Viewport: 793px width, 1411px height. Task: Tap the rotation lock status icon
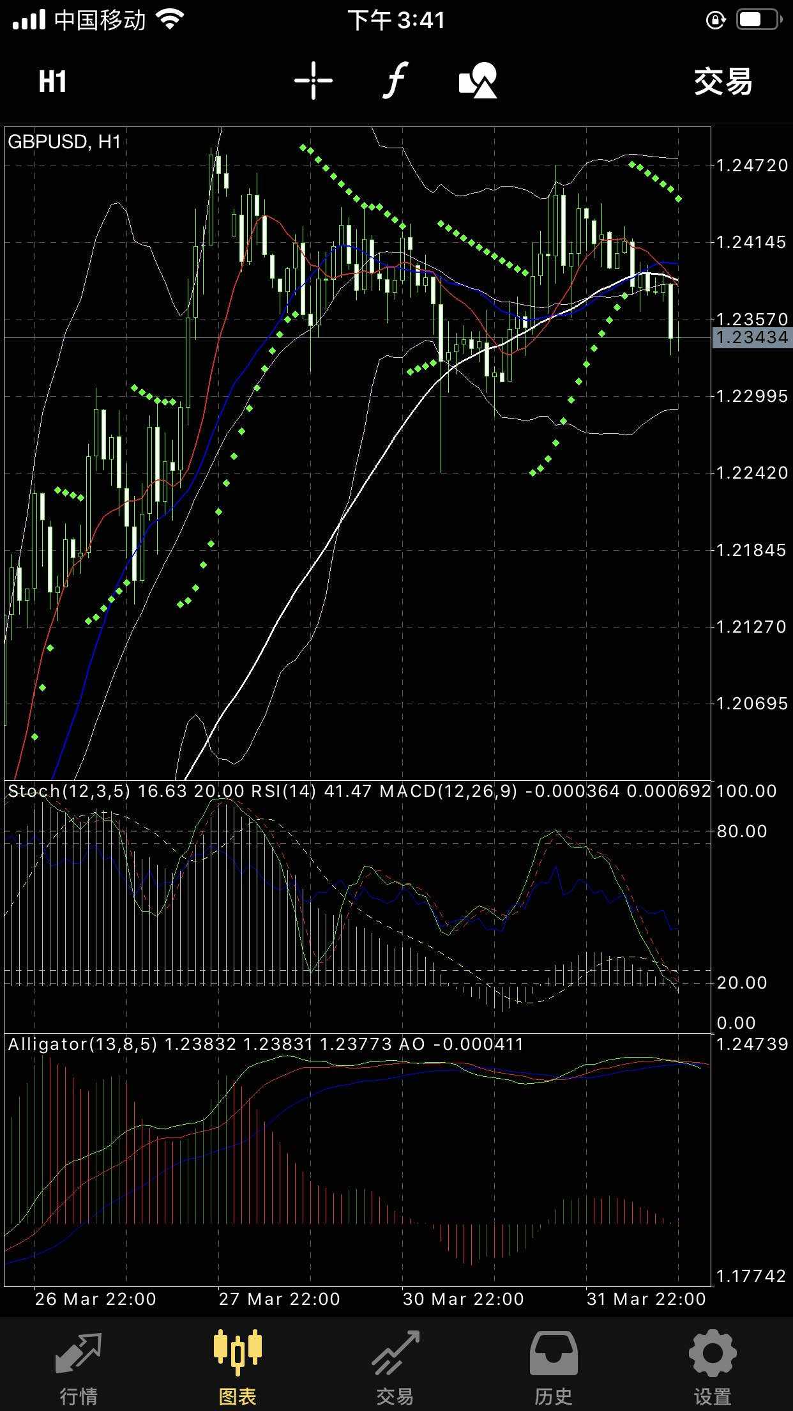715,20
